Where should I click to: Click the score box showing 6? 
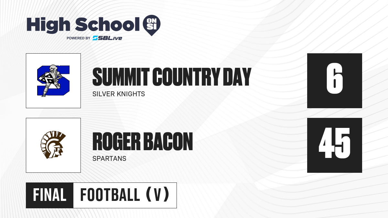pos(335,81)
